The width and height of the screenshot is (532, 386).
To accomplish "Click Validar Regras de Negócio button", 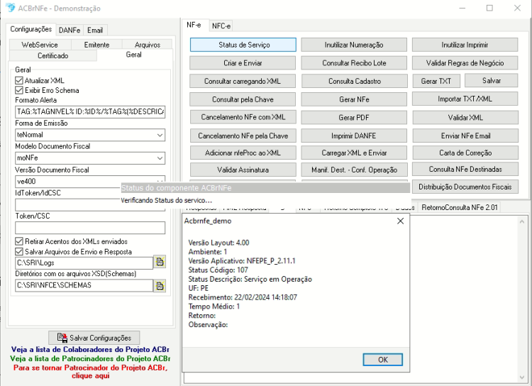I will (x=465, y=63).
